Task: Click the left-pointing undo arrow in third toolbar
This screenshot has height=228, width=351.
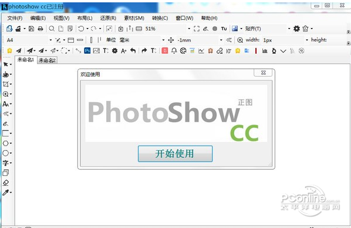Action: tap(133, 51)
